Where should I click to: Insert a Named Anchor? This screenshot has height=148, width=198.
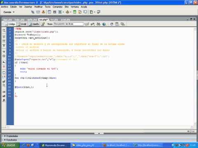pos(43,12)
